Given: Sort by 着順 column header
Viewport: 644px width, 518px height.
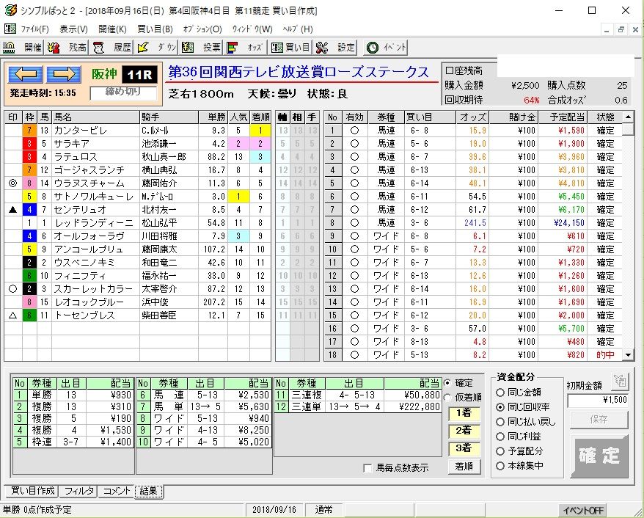Looking at the screenshot, I should click(x=260, y=117).
